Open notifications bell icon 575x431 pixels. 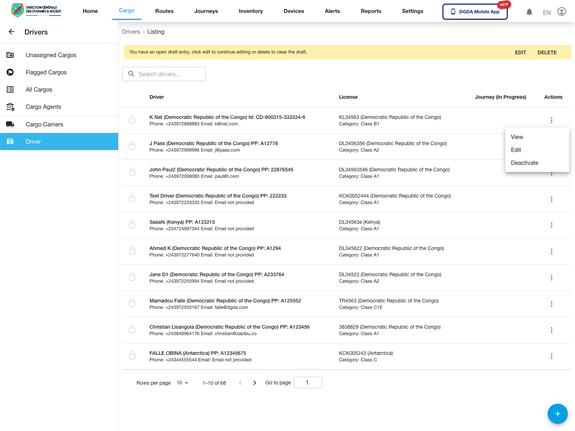point(529,12)
